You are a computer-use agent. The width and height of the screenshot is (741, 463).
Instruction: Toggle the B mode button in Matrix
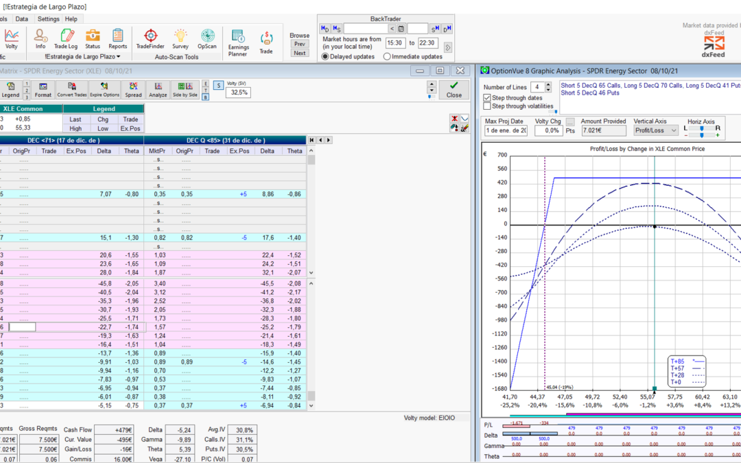pos(206,97)
